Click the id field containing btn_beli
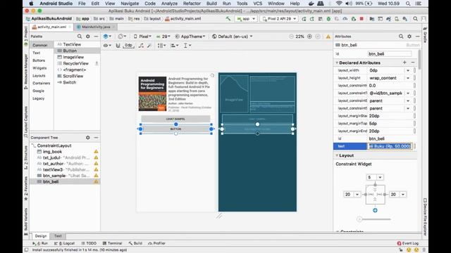The image size is (451, 253). (x=390, y=54)
